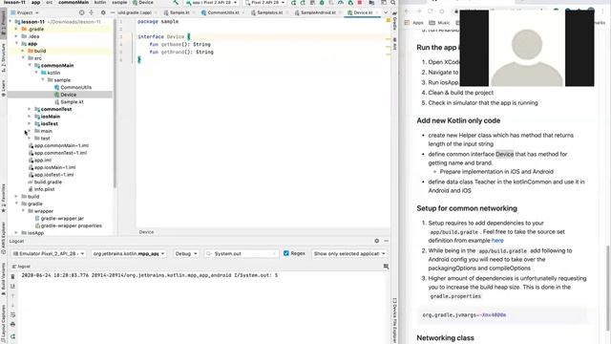The height and width of the screenshot is (344, 611).
Task: Minimize the Logcat panel
Action: pos(386,241)
